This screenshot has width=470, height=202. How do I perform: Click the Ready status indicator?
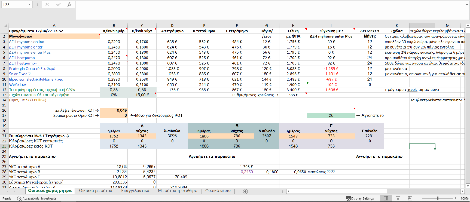[x=7, y=198]
